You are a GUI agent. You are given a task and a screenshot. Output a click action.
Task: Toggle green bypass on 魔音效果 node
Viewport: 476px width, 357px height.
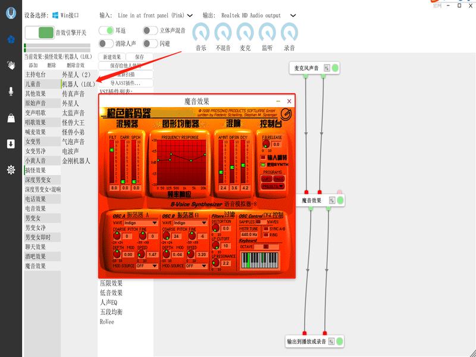coord(340,200)
